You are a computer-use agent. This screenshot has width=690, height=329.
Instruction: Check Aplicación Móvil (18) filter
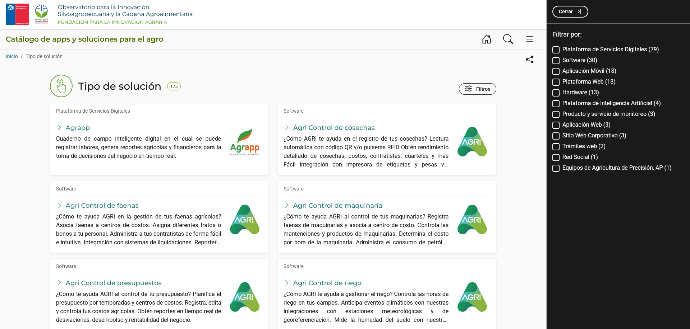pos(556,71)
